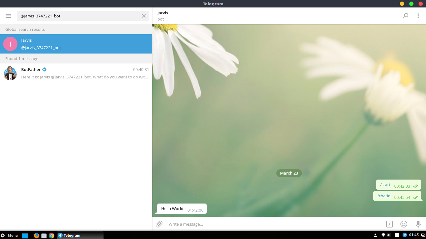This screenshot has width=426, height=239.
Task: Click taskbar show desktop blue icon
Action: click(x=25, y=235)
